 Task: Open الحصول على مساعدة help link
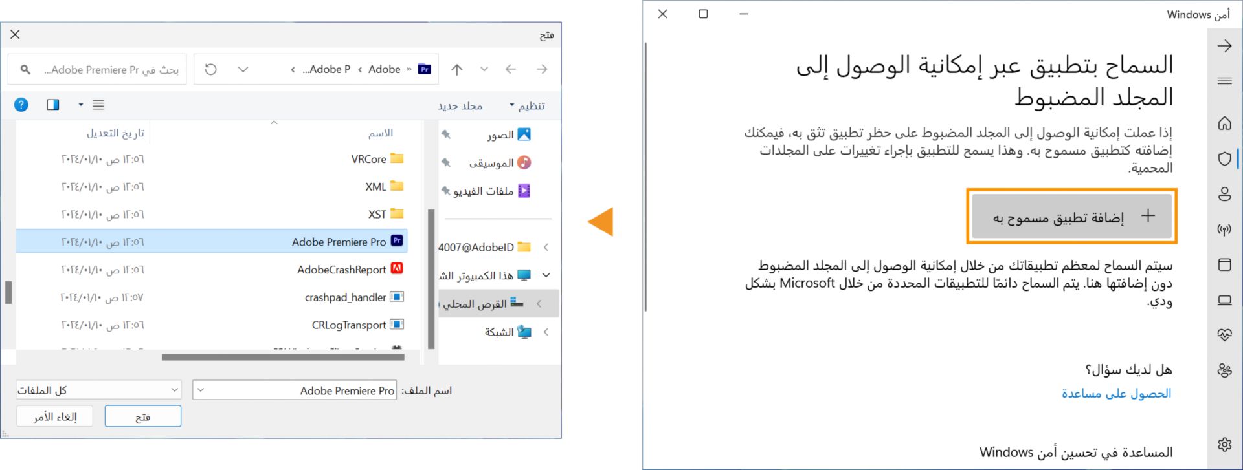(x=1116, y=393)
